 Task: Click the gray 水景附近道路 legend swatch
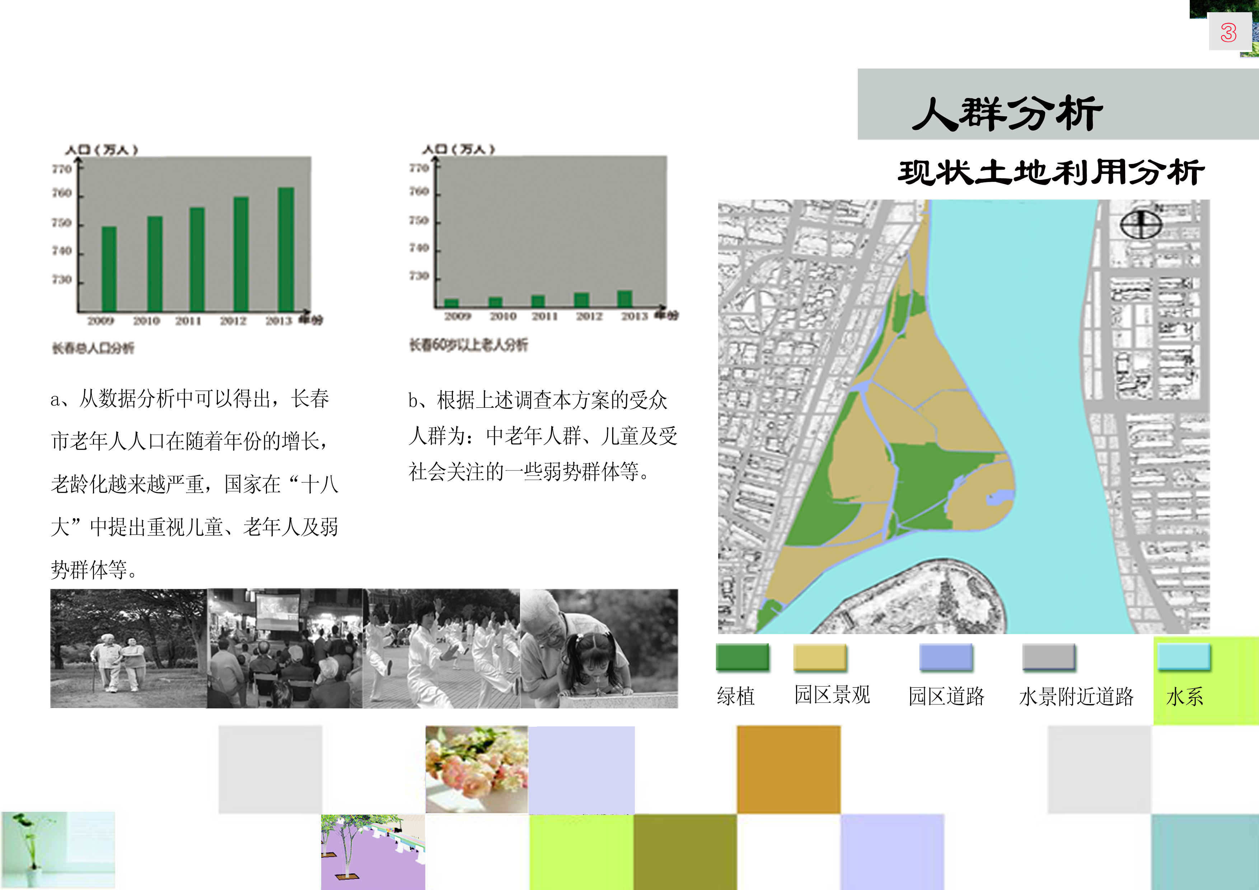(1048, 657)
